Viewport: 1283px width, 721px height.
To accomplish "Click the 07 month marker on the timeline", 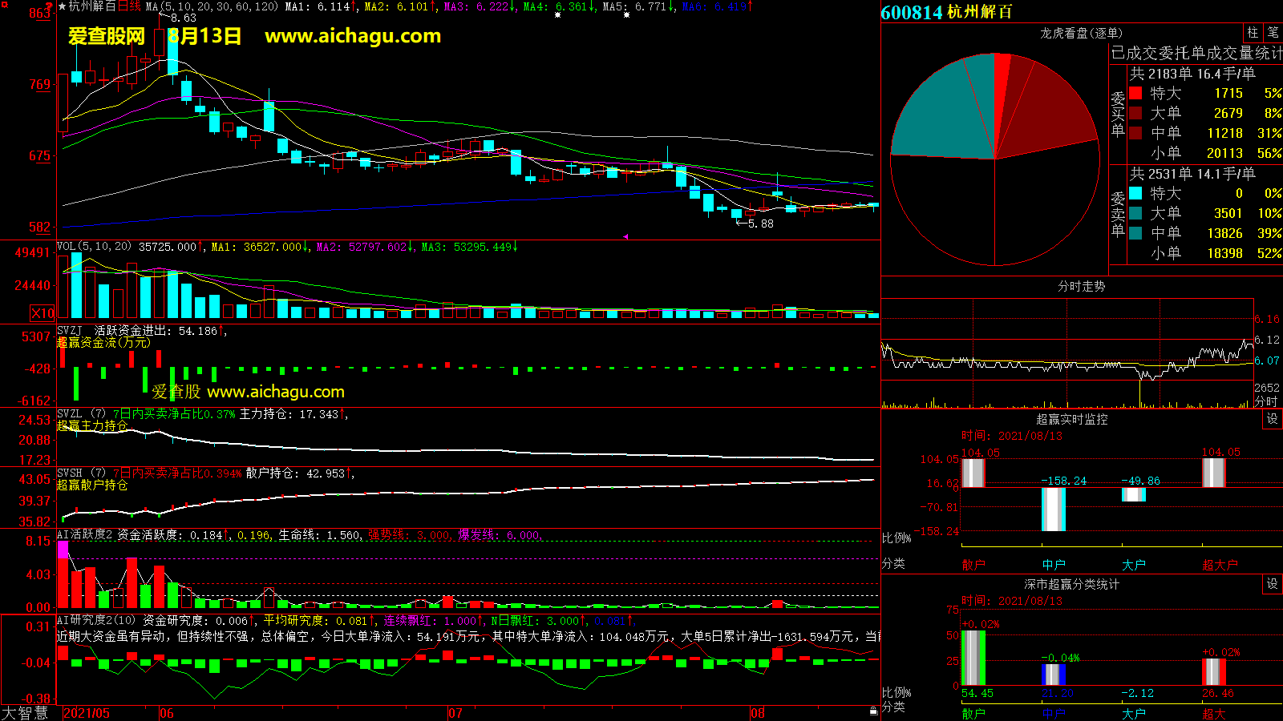I will pos(455,713).
